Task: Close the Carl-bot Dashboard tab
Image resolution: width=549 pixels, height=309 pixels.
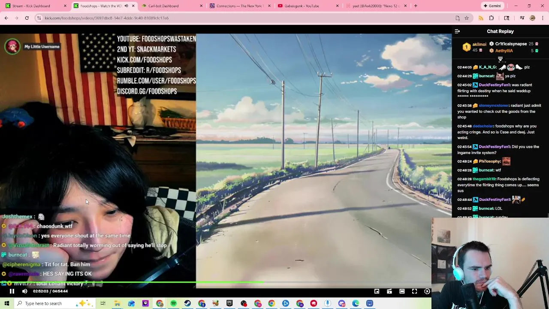Action: point(201,6)
